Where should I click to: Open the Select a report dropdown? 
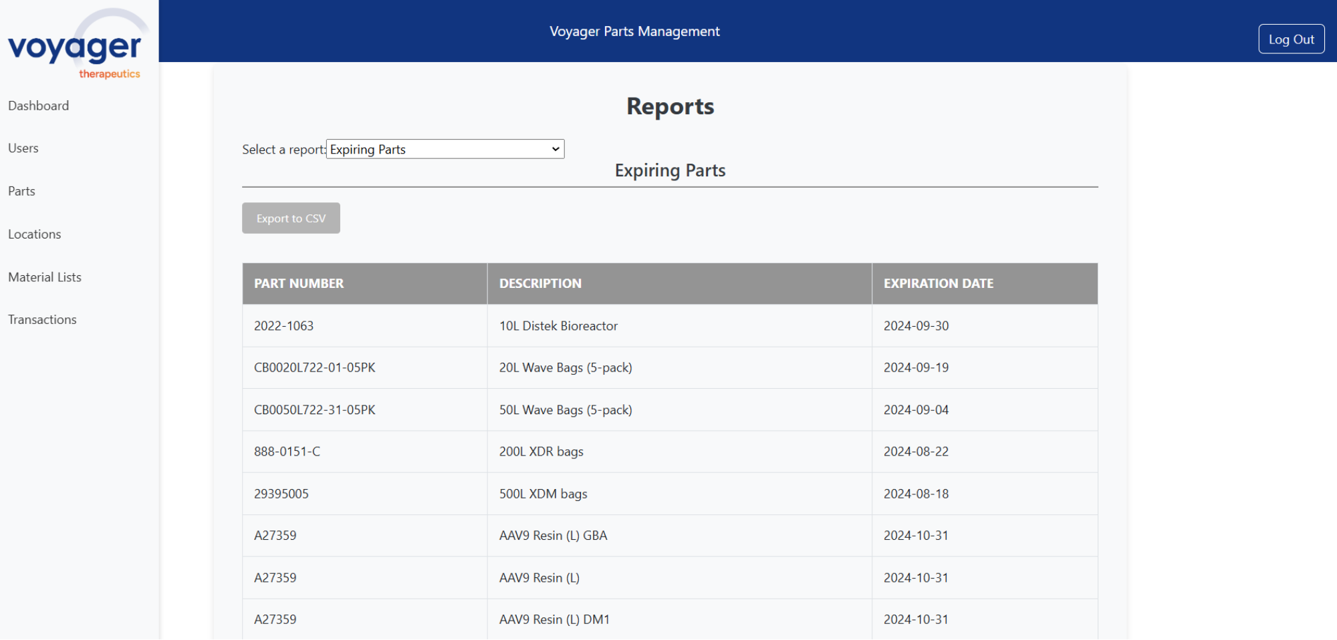click(x=445, y=149)
